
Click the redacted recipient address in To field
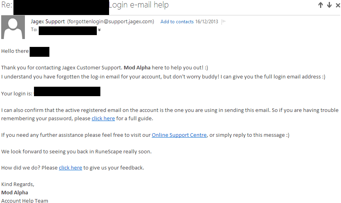[68, 31]
